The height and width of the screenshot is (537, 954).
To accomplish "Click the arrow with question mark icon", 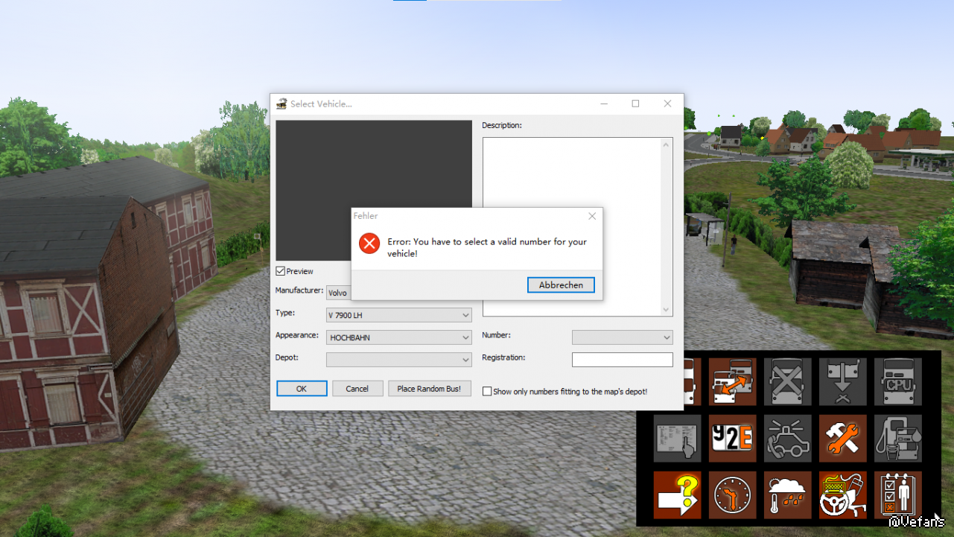I will point(677,495).
